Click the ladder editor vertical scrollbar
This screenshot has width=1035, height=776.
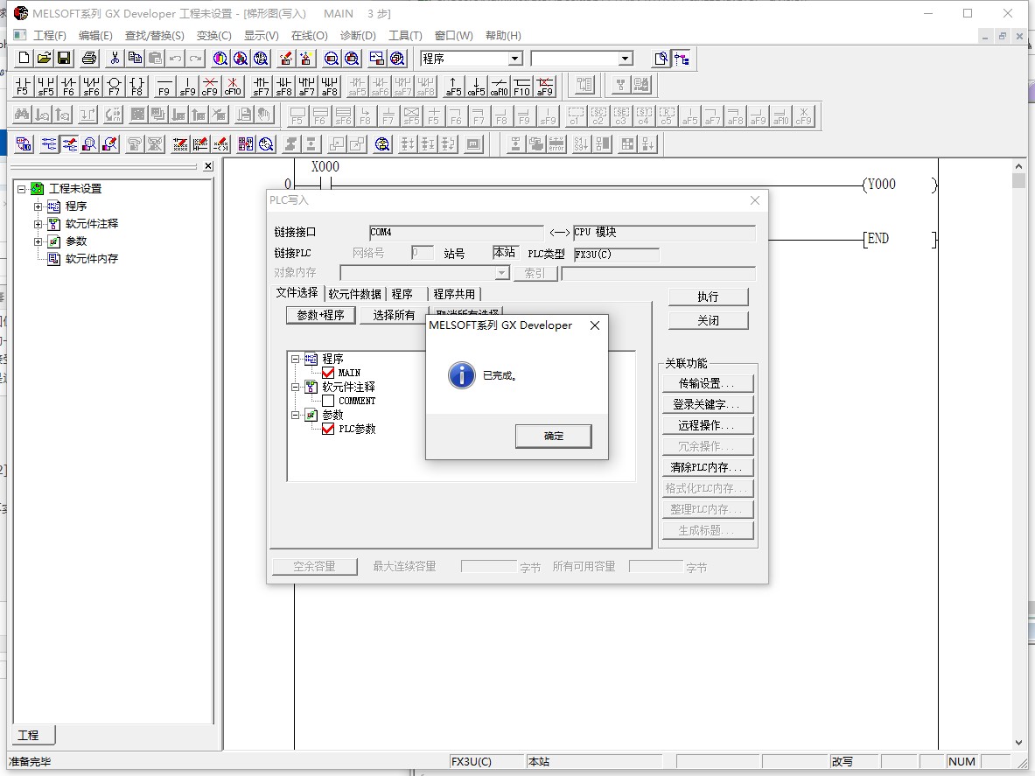[x=1018, y=455]
